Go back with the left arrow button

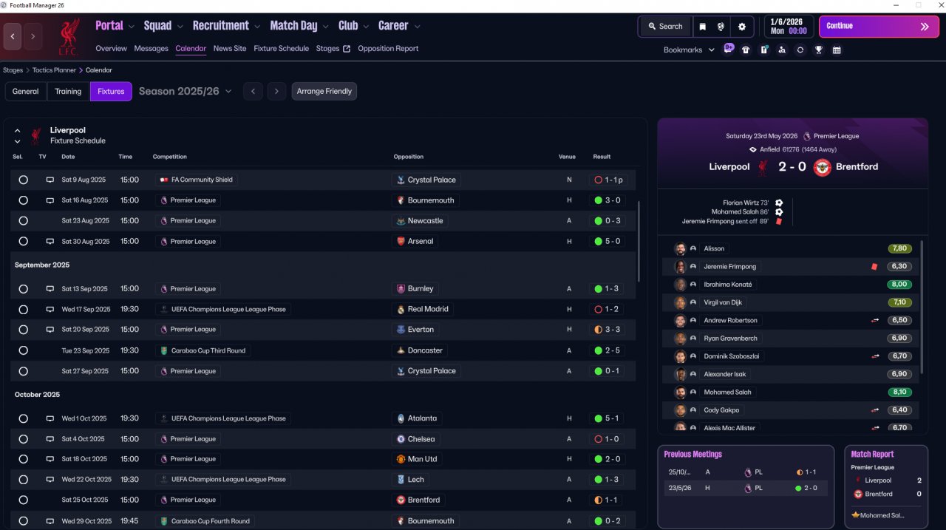click(13, 36)
